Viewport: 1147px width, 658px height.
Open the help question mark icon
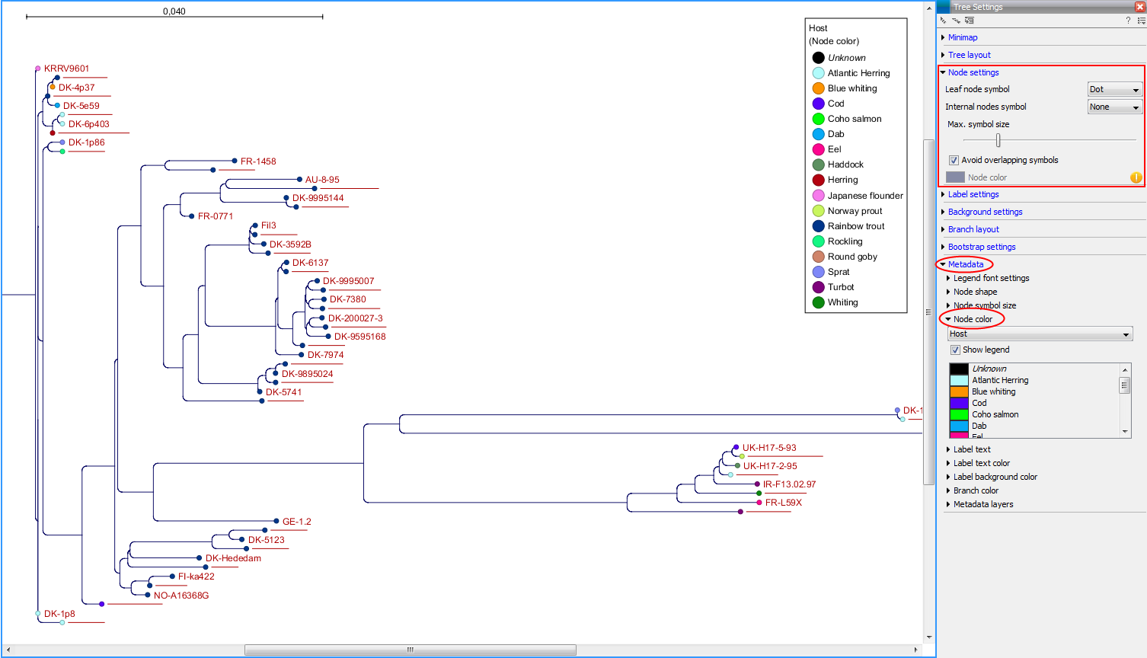tap(1128, 21)
